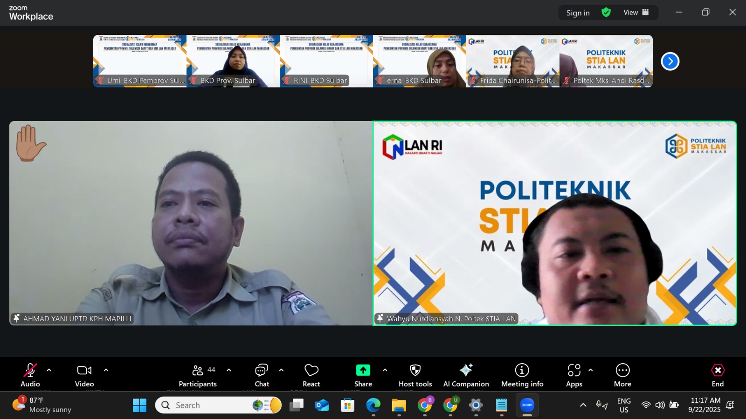End the meeting
The width and height of the screenshot is (746, 419).
click(718, 375)
